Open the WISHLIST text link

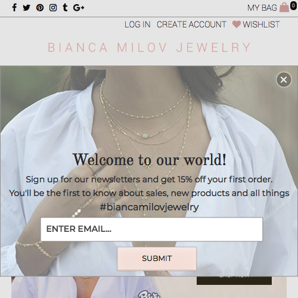tap(261, 24)
